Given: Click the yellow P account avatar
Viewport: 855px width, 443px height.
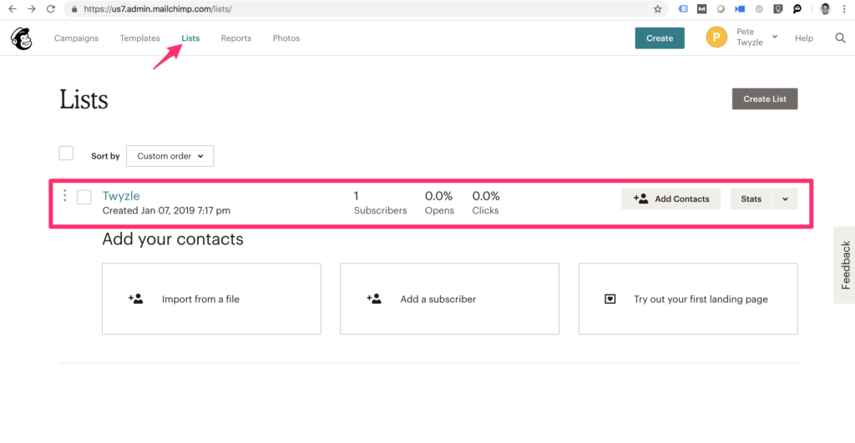Looking at the screenshot, I should tap(716, 38).
